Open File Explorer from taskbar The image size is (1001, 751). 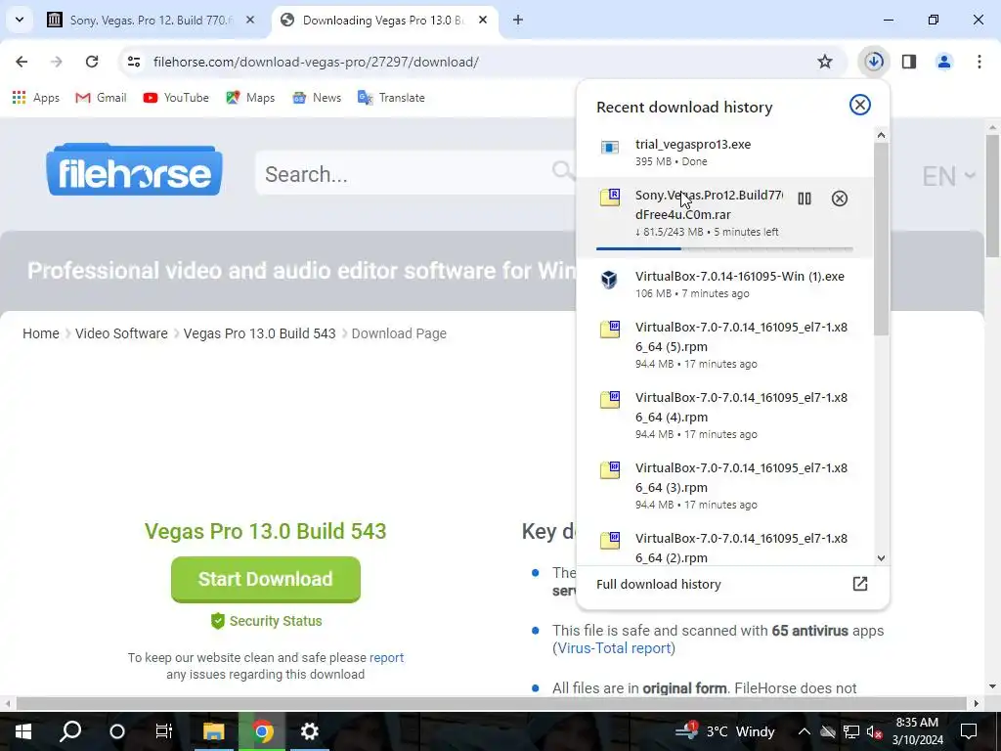pos(214,731)
